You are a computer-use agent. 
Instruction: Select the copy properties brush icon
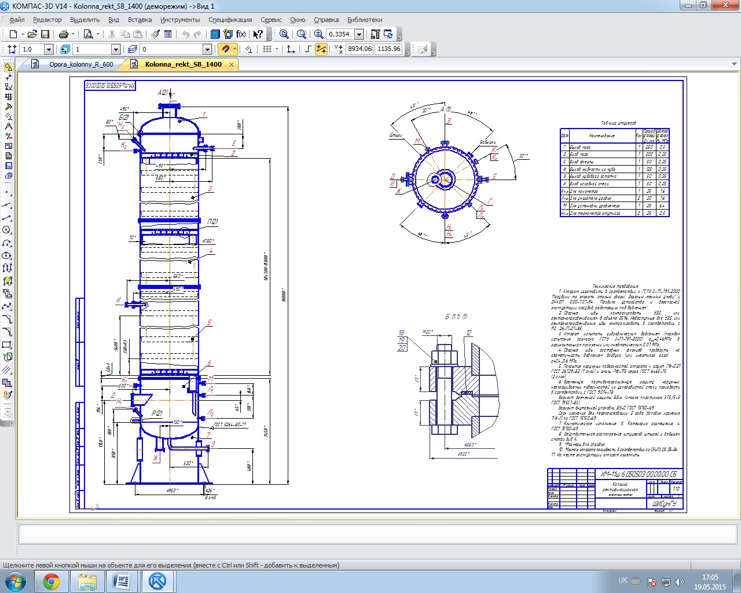click(x=155, y=34)
